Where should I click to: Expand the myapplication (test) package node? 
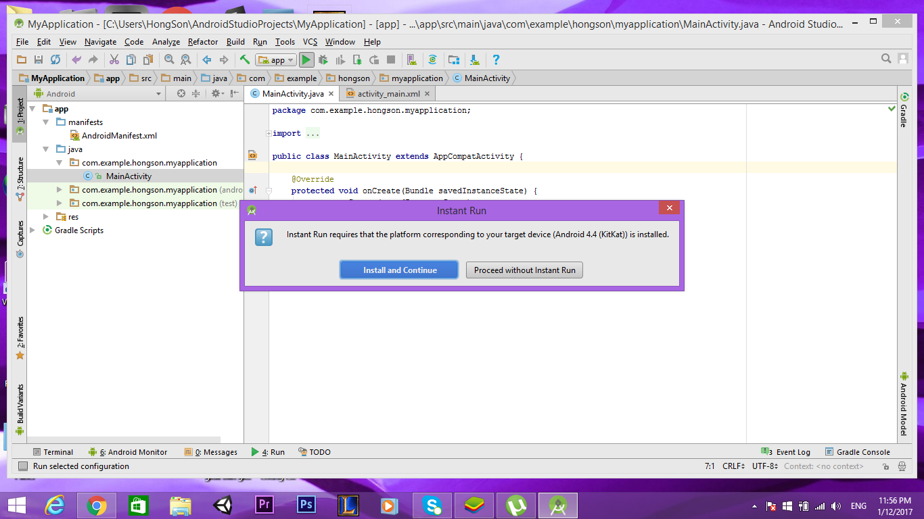(x=60, y=203)
